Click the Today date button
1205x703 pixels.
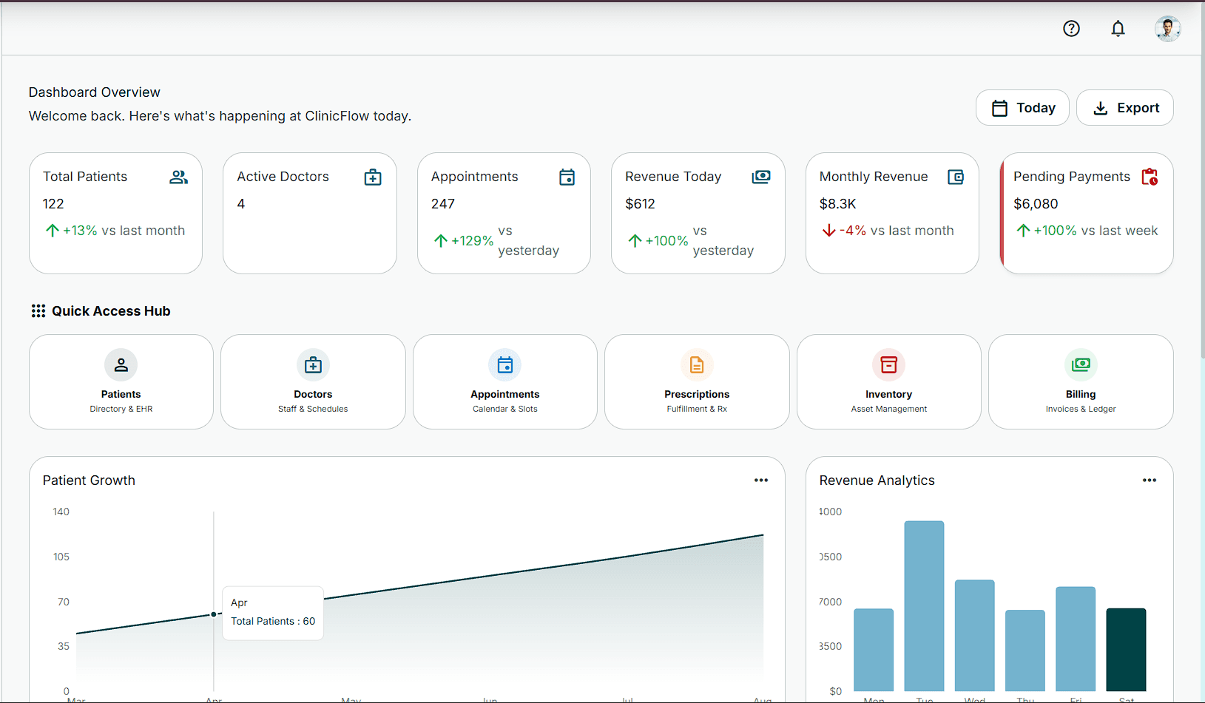click(x=1022, y=108)
